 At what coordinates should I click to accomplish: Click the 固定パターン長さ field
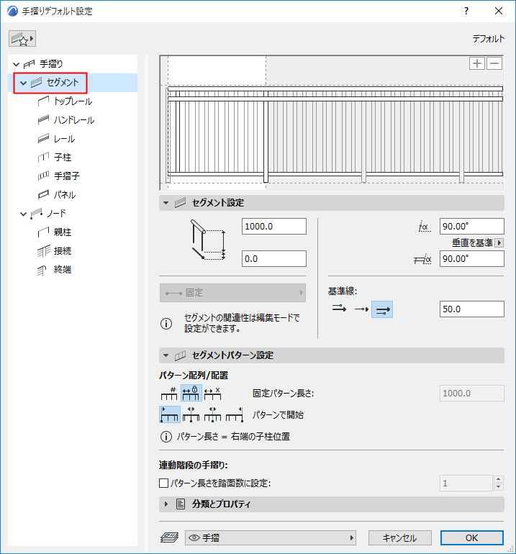click(x=472, y=394)
